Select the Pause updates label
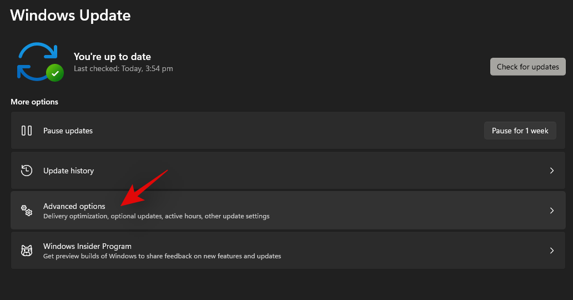Viewport: 573px width, 300px height. point(68,131)
